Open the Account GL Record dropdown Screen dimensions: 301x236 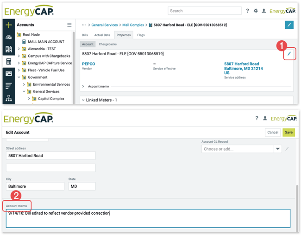click(x=278, y=149)
